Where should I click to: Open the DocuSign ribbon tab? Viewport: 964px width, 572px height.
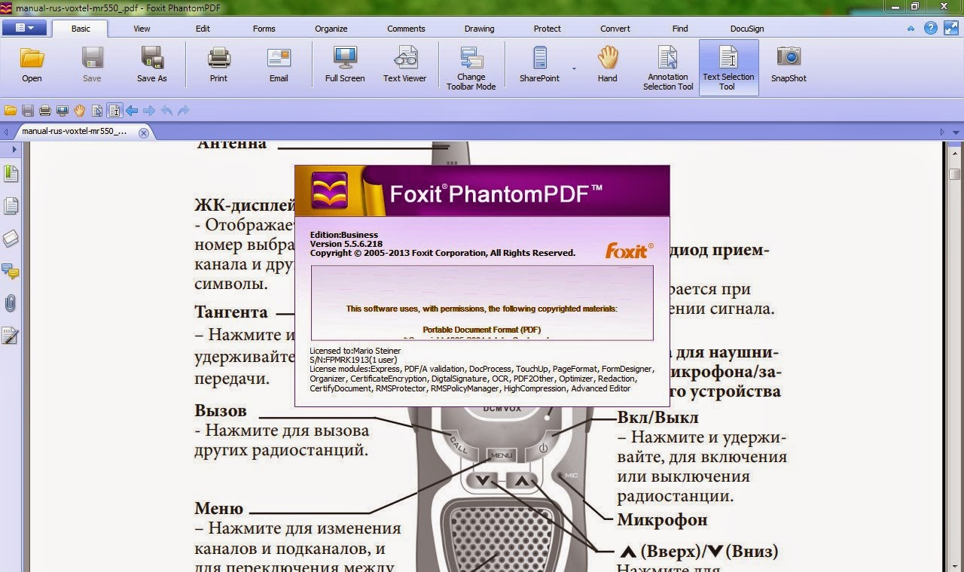(747, 29)
